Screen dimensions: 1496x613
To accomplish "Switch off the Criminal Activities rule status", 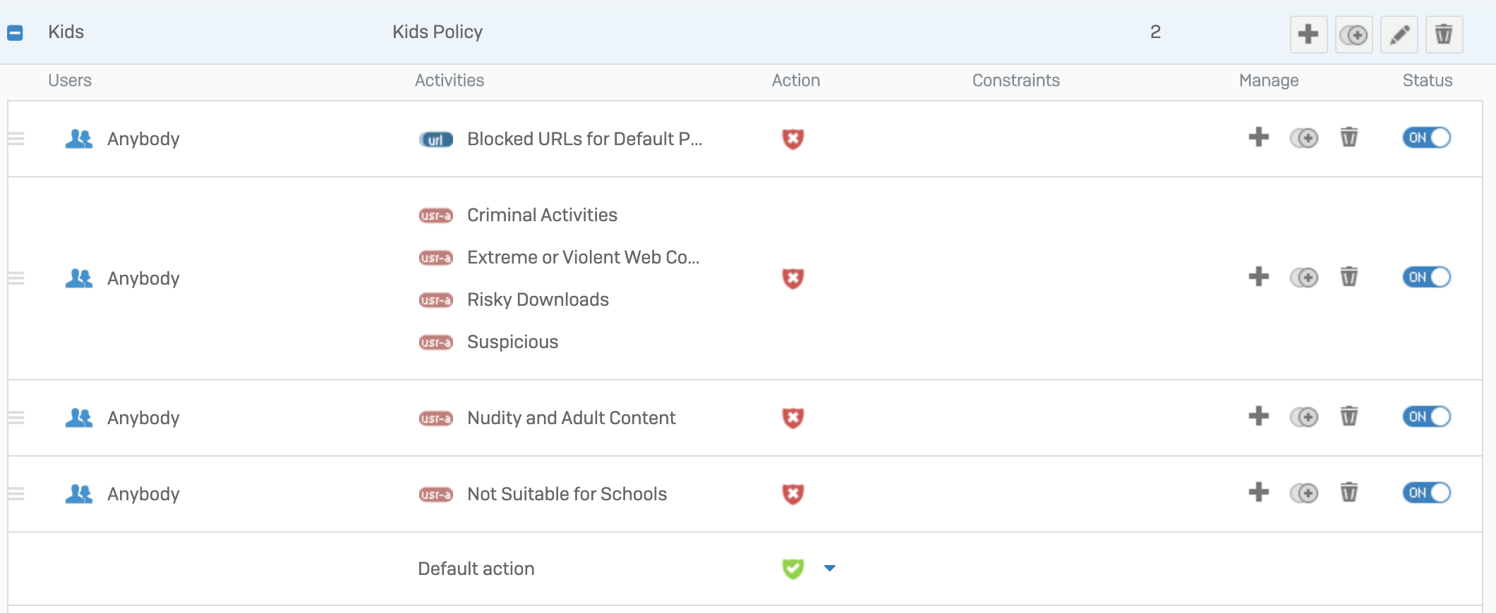I will [x=1426, y=277].
